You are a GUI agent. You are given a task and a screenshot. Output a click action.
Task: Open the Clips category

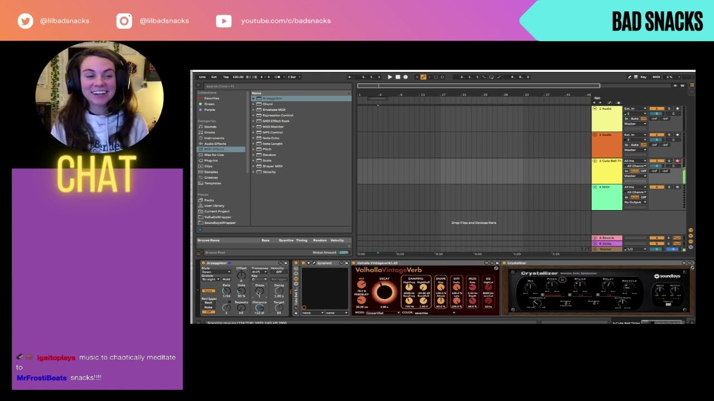tap(209, 166)
